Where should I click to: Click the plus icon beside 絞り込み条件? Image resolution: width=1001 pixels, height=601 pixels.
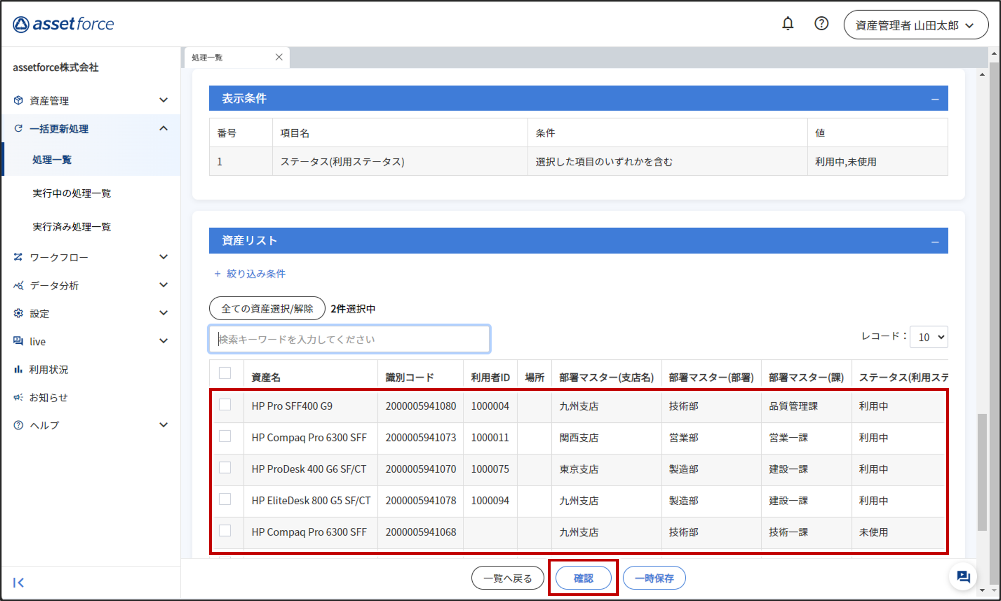[x=217, y=274]
